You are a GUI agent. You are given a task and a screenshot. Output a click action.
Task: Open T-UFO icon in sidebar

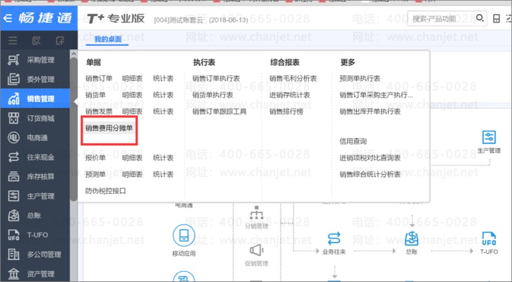point(14,235)
